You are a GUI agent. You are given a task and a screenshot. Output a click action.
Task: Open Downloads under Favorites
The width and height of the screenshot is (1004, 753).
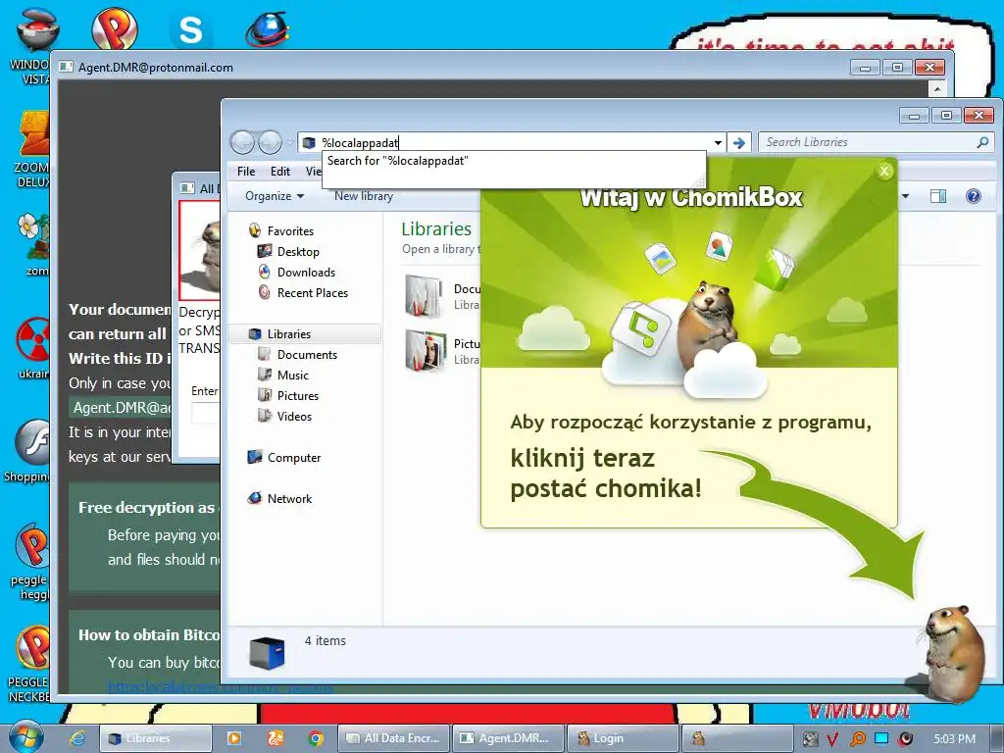306,273
